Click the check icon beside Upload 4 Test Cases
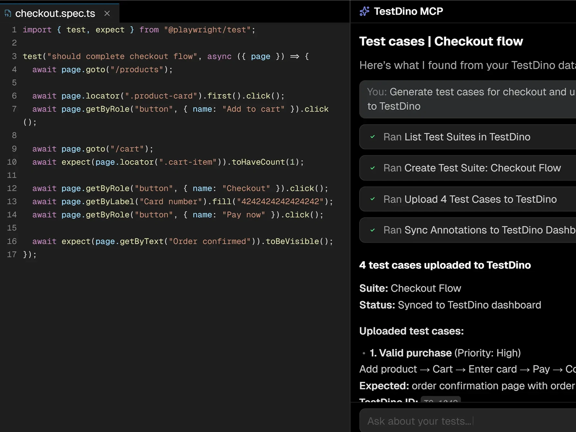 [373, 199]
